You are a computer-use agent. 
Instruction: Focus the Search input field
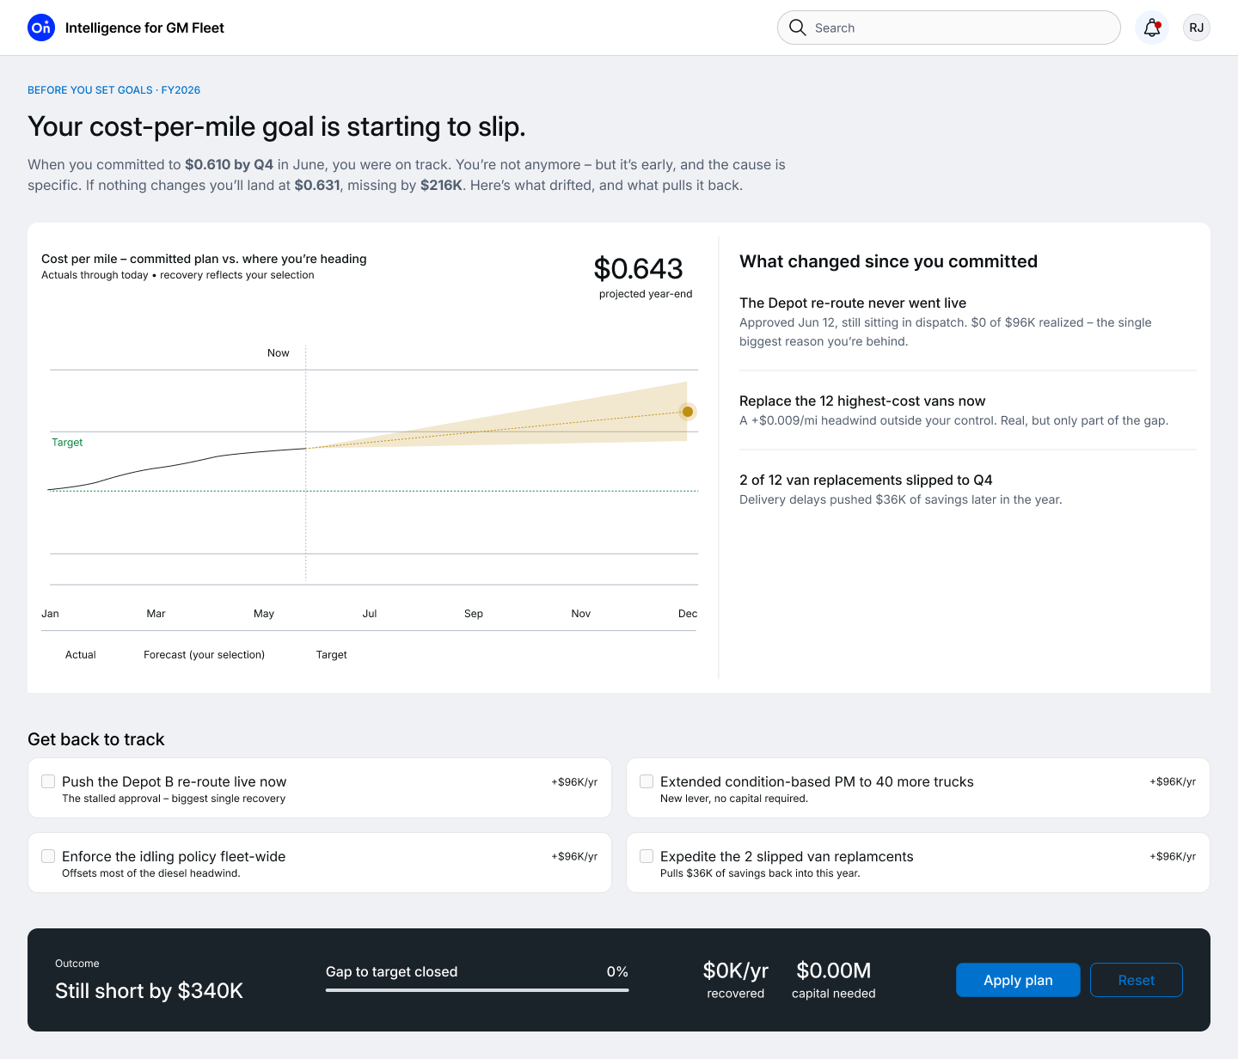click(x=949, y=28)
